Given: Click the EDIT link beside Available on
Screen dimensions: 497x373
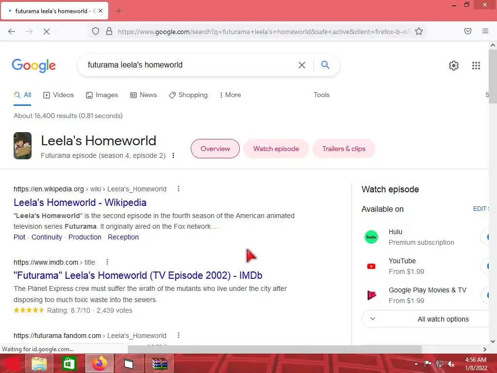Looking at the screenshot, I should tap(480, 209).
